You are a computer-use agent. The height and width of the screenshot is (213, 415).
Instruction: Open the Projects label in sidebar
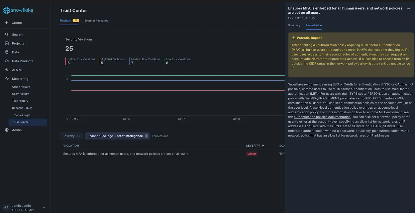[18, 43]
